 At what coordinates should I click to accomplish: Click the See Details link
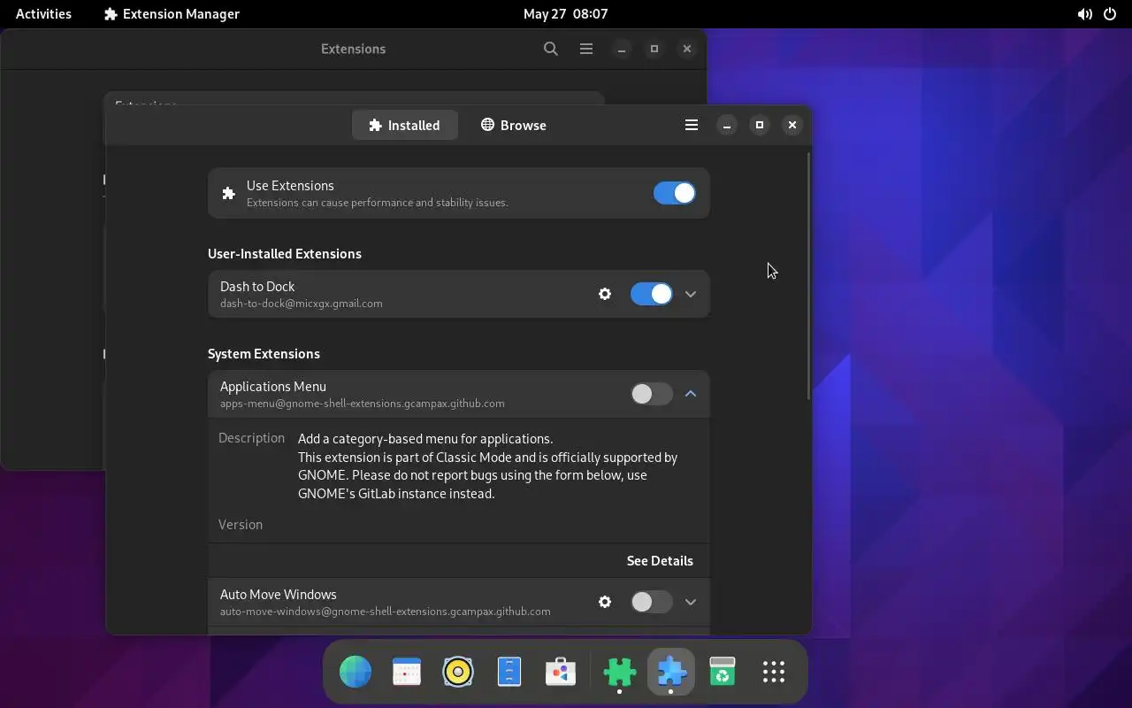point(660,560)
